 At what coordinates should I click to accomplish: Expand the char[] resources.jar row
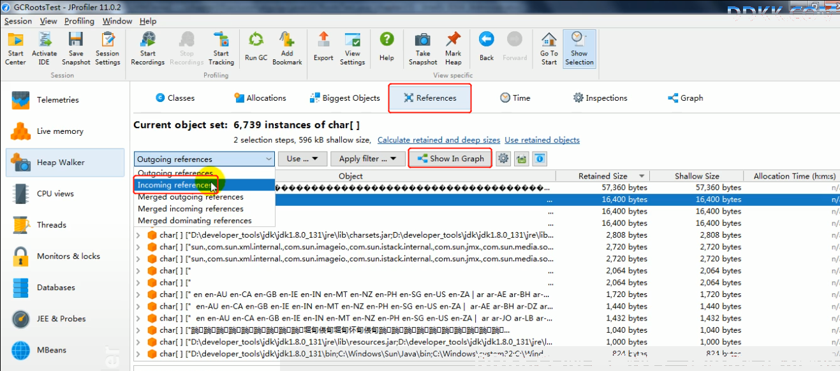(138, 342)
